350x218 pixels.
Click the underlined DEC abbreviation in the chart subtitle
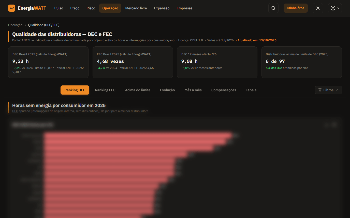(x=15, y=111)
